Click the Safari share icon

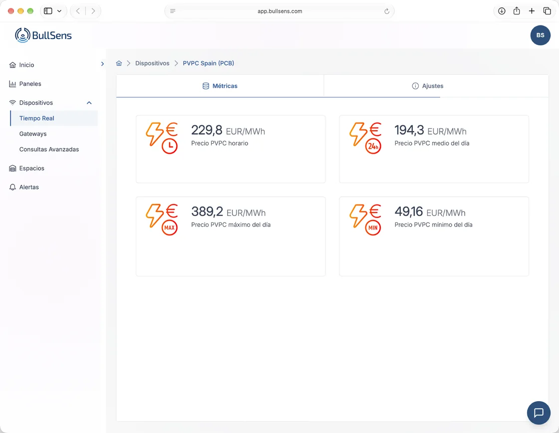pos(517,11)
